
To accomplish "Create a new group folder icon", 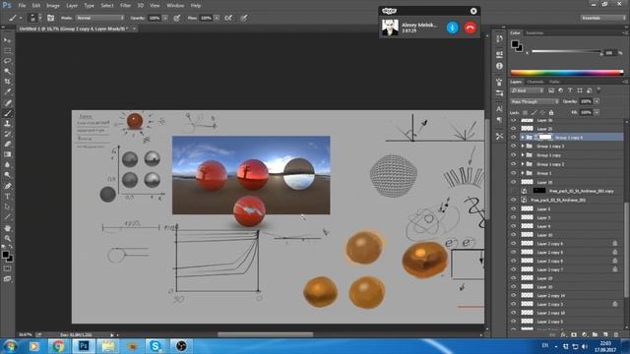I will click(595, 334).
